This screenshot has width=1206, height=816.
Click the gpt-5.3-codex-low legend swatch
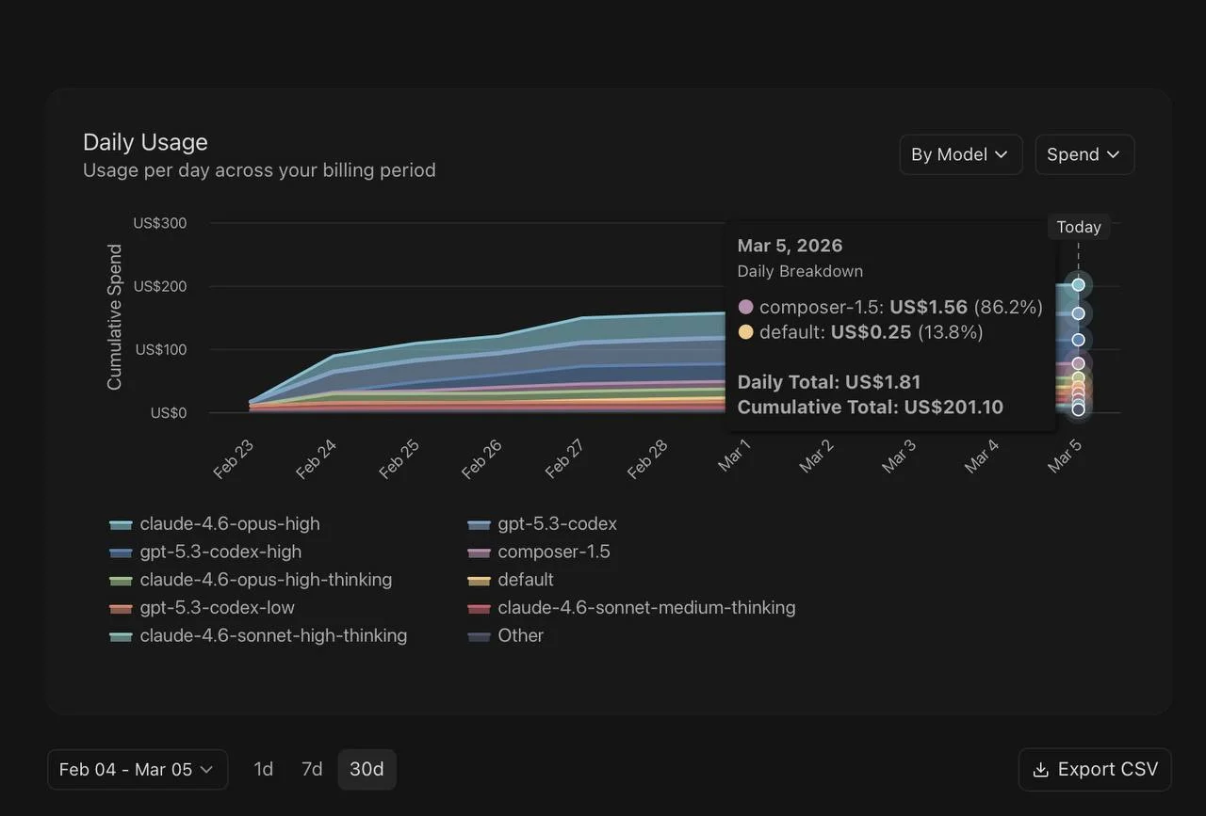click(x=121, y=608)
